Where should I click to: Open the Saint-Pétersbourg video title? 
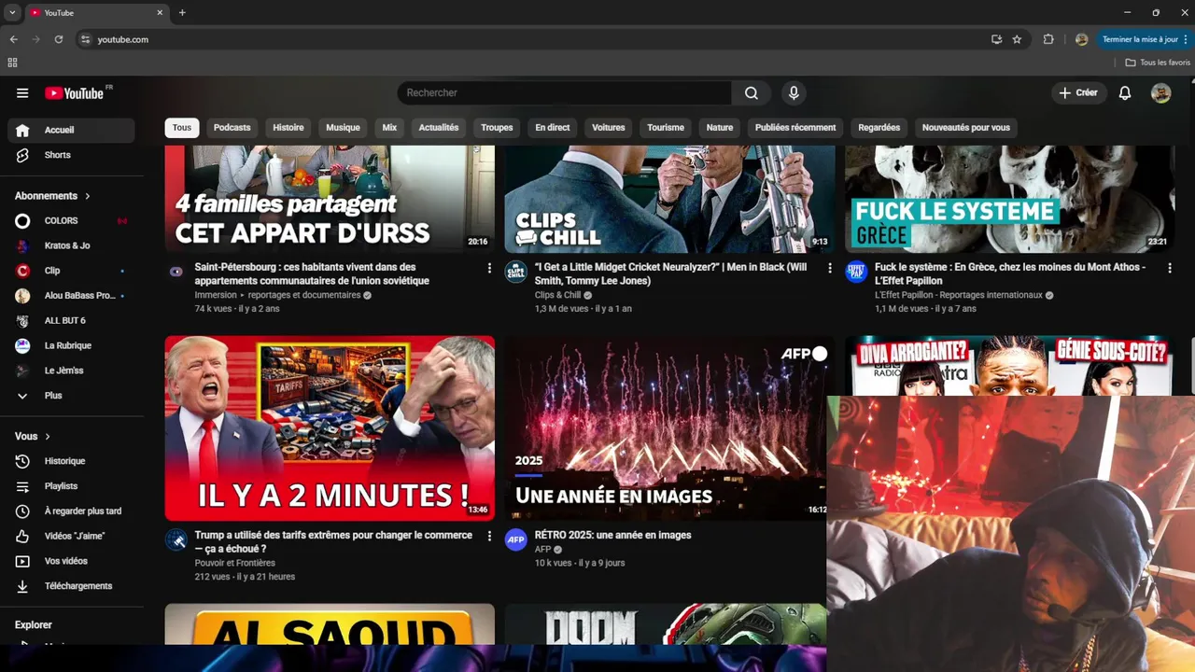312,273
